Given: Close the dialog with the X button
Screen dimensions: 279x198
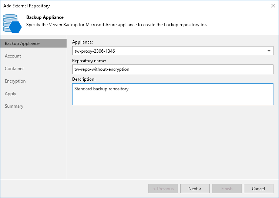Looking at the screenshot, I should click(x=273, y=6).
